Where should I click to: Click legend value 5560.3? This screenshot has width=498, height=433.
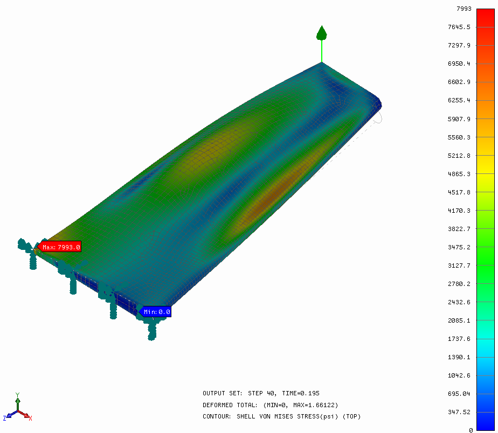459,137
